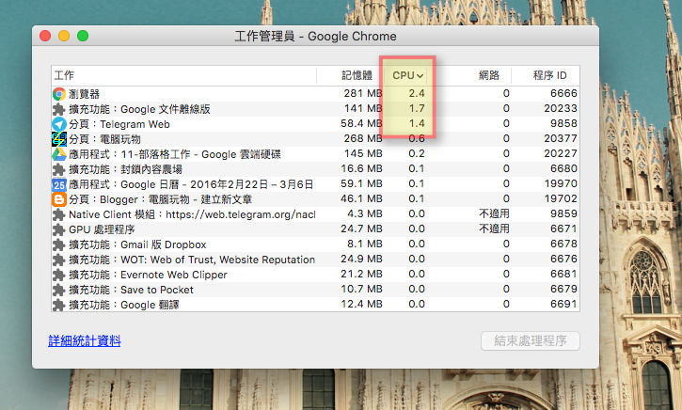Click the 結束處理程序 button

(x=530, y=341)
